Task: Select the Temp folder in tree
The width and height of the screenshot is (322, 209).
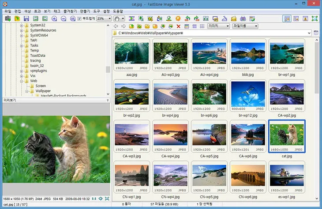Action: [34, 51]
